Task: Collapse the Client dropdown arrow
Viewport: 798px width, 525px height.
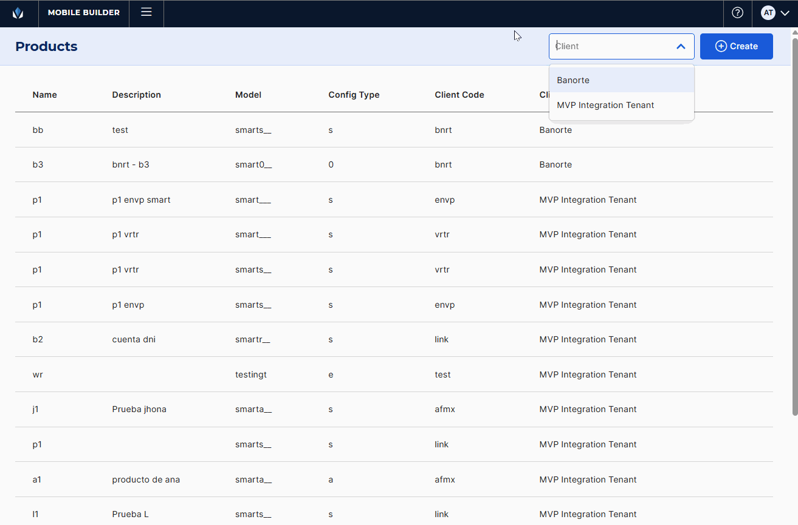Action: pyautogui.click(x=681, y=47)
